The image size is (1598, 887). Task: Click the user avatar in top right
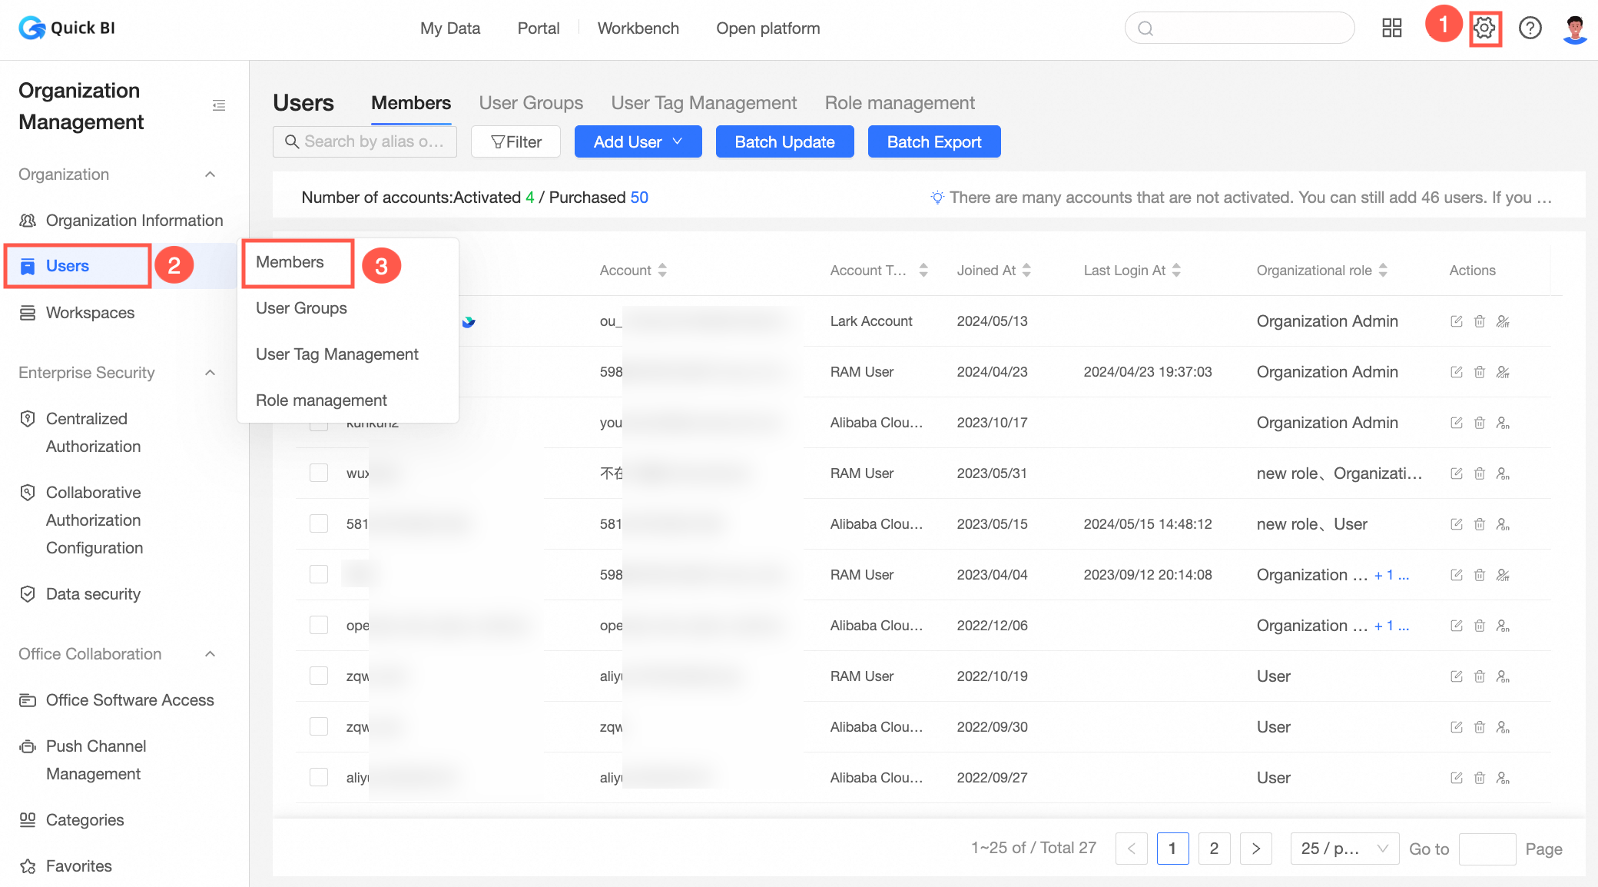click(x=1574, y=28)
